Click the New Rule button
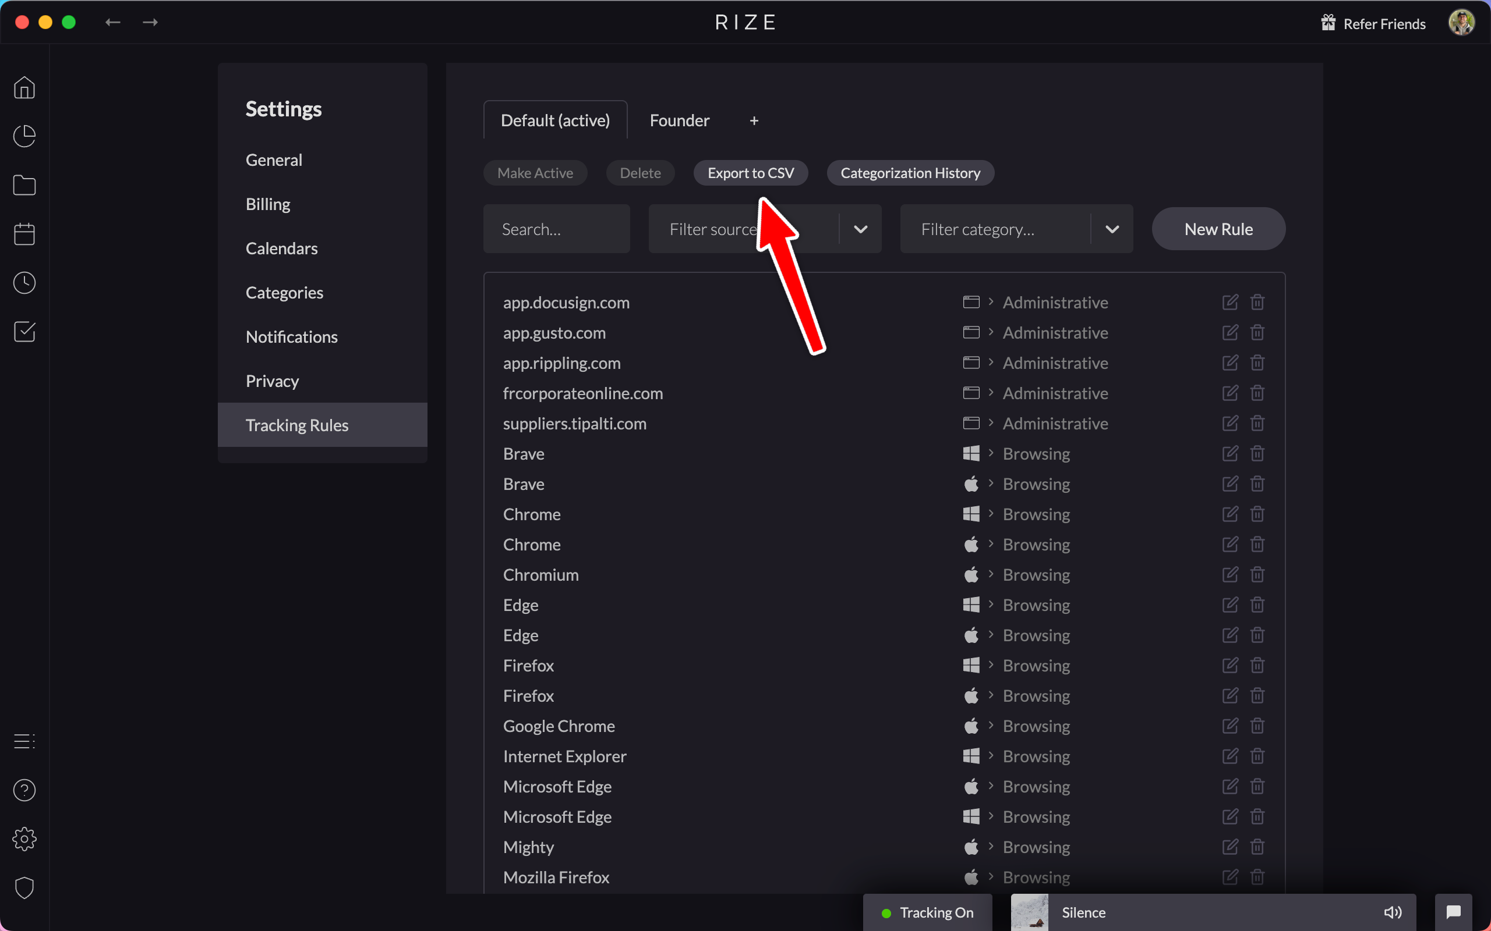Viewport: 1491px width, 931px height. [x=1218, y=229]
